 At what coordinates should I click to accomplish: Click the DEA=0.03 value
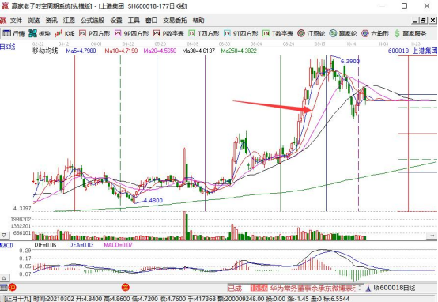click(x=81, y=245)
